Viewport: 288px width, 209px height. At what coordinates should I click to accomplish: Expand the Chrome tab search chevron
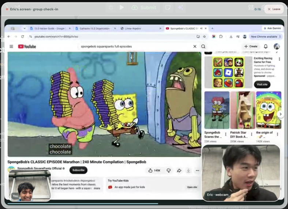25,28
